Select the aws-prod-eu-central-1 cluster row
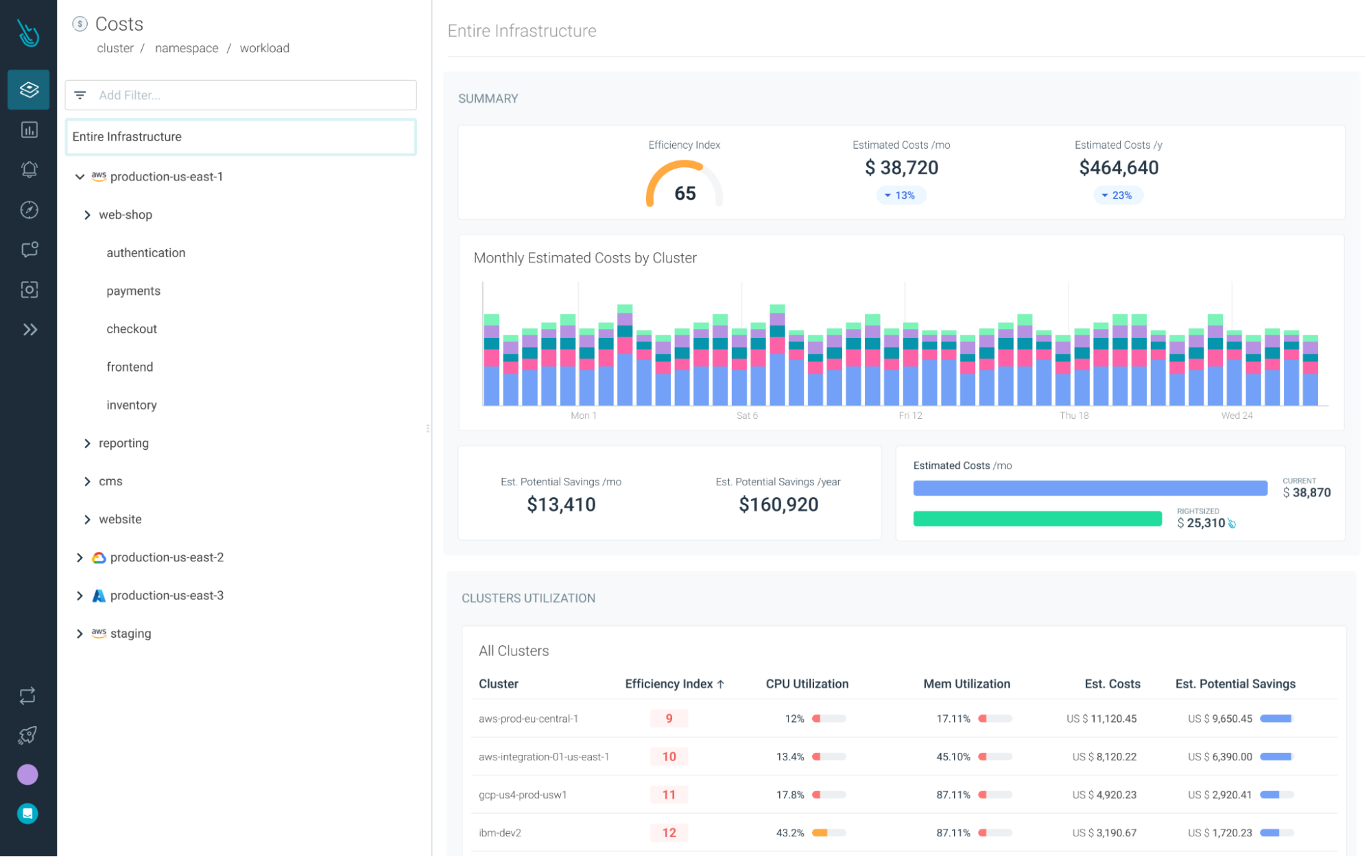 click(x=527, y=719)
